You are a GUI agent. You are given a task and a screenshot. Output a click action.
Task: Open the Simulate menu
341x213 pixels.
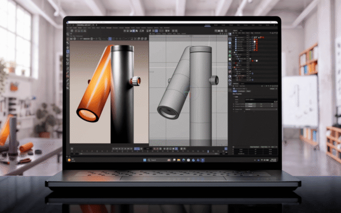(x=127, y=28)
